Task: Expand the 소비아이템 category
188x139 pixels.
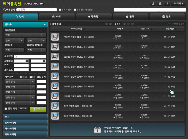Action: (25, 123)
